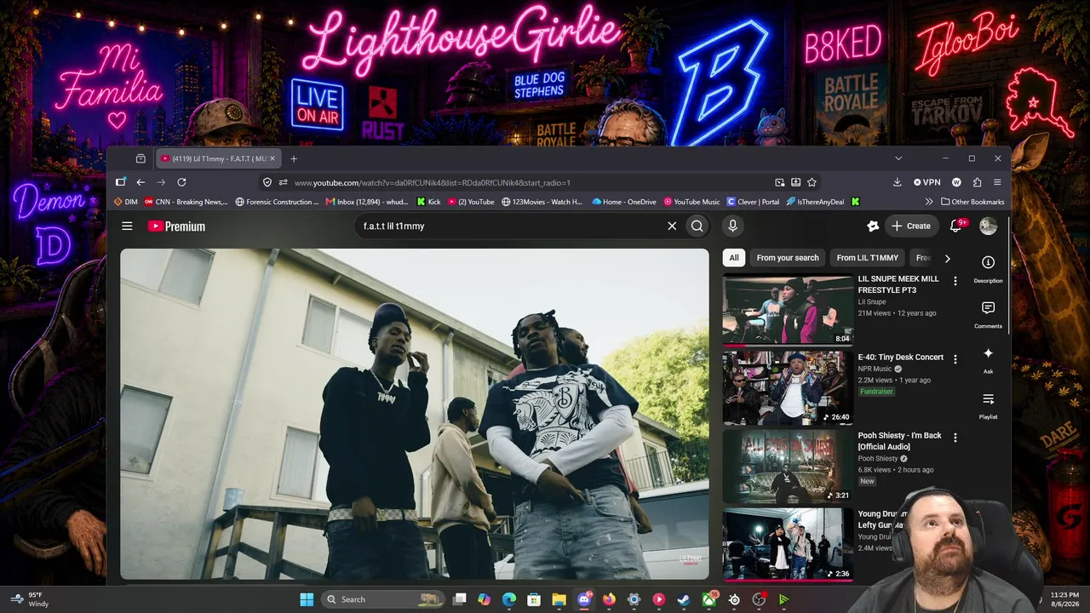Show the Playlist side panel
Viewport: 1090px width, 613px height.
pyautogui.click(x=988, y=404)
